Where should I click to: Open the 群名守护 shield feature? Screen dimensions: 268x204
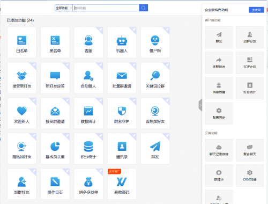pyautogui.click(x=122, y=113)
